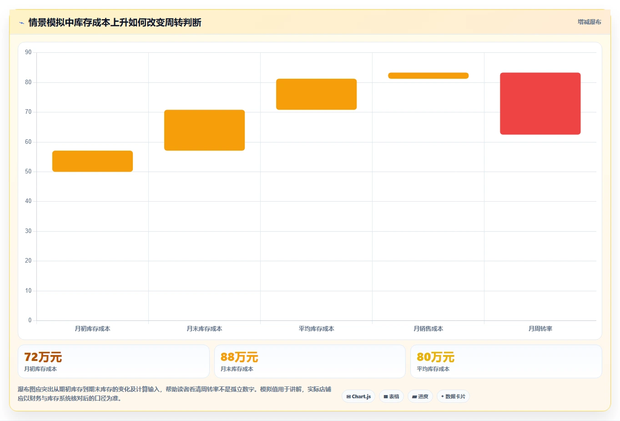Click the y-axis value 50

click(28, 172)
